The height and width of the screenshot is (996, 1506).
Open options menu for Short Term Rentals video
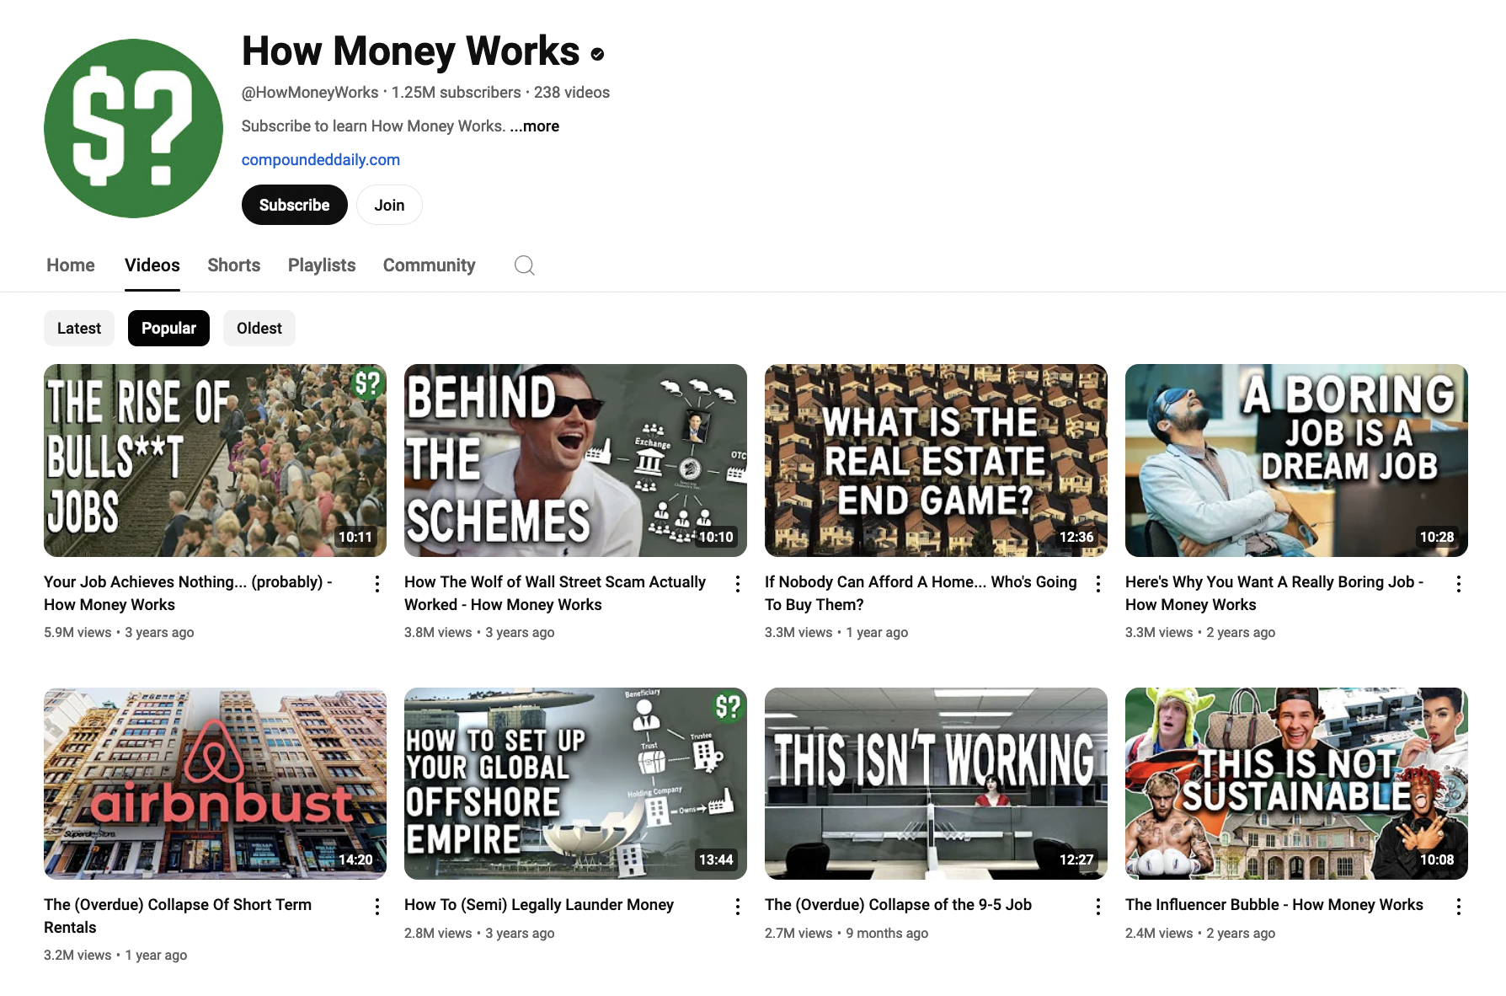(376, 907)
